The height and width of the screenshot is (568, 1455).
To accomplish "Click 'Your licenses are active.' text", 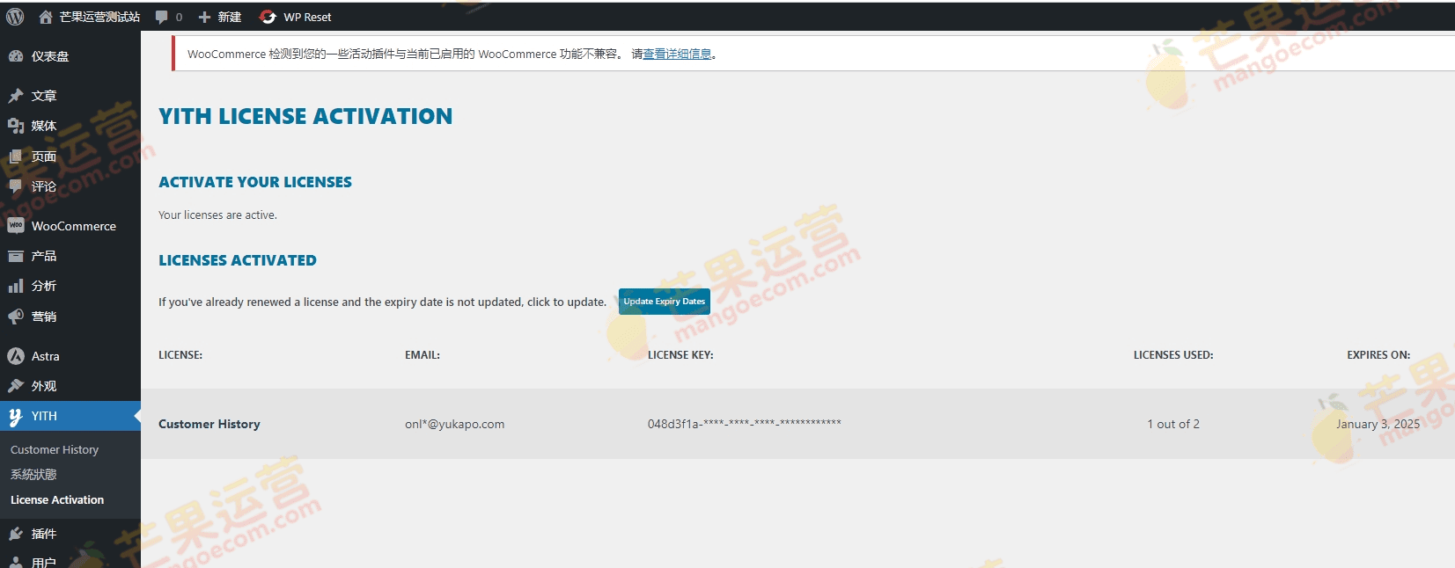I will [x=217, y=215].
